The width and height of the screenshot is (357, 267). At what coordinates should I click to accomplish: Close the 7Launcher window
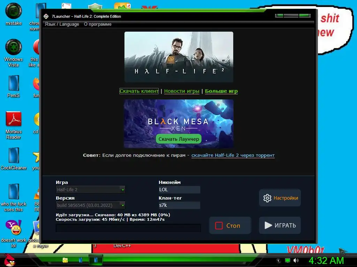(x=305, y=15)
